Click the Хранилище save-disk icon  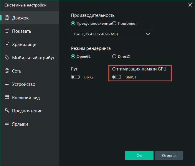click(7, 44)
